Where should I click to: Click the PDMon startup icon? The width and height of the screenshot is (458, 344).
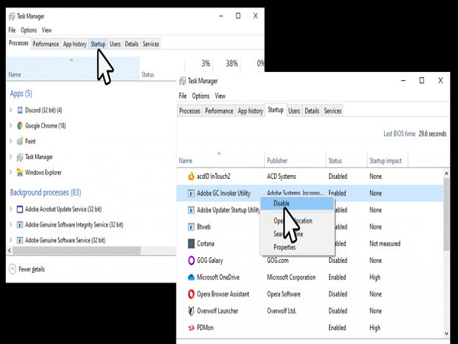click(191, 328)
